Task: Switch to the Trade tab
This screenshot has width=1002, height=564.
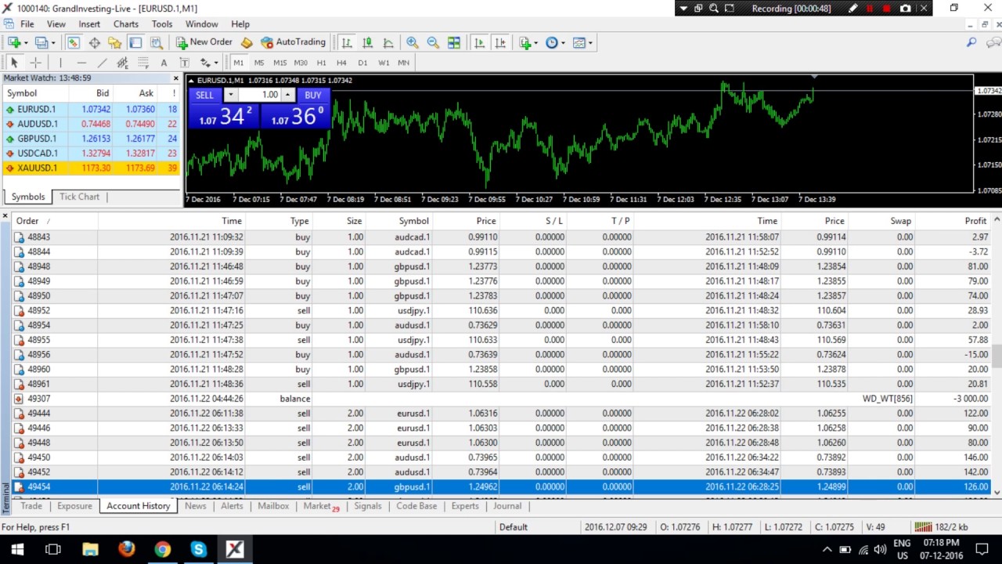Action: [x=31, y=506]
